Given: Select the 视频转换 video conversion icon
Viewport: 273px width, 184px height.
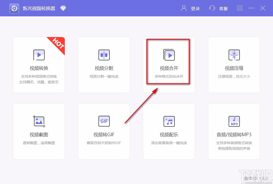Looking at the screenshot, I should click(39, 55).
